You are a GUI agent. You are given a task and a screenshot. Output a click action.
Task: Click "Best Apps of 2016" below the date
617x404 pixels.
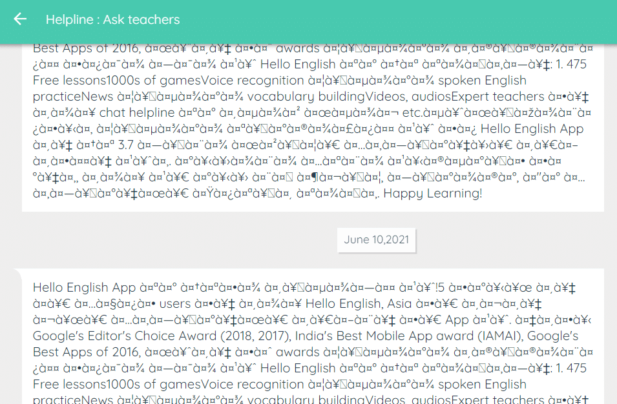84,352
